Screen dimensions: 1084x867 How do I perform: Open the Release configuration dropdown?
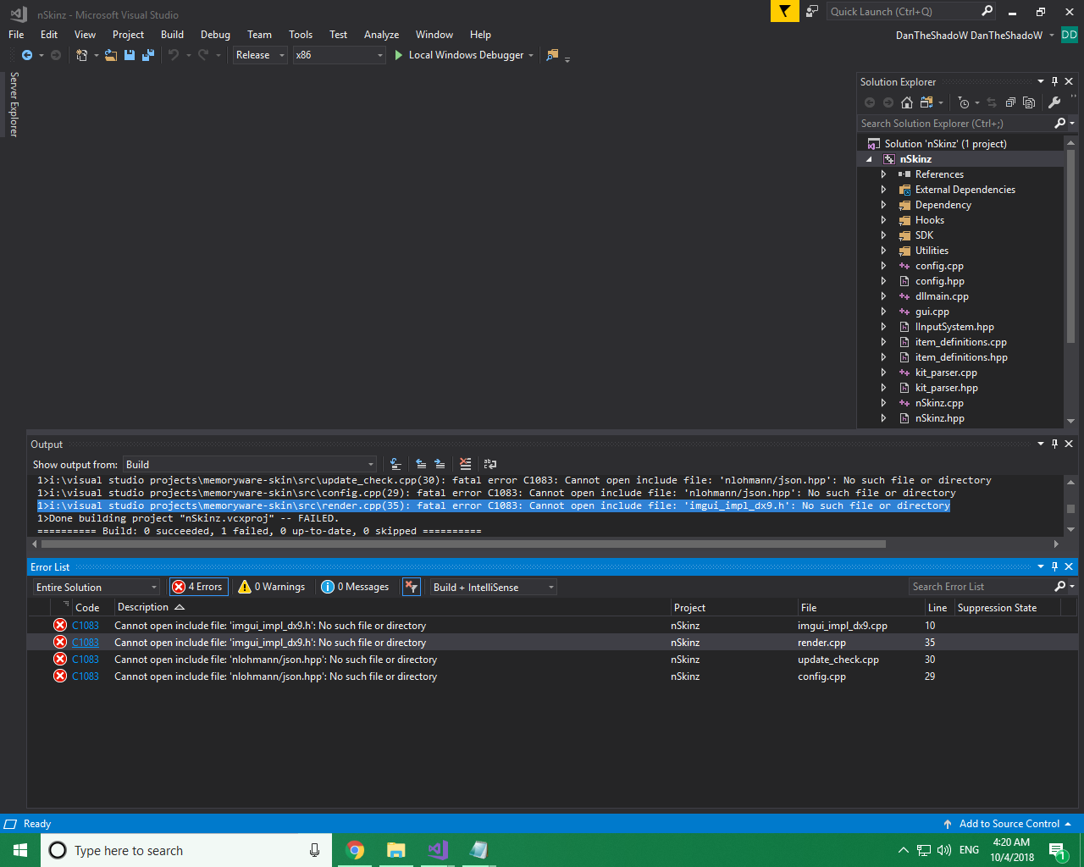260,55
